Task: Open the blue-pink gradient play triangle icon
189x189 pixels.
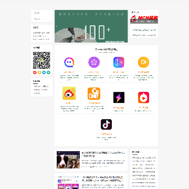Action: coord(119,62)
